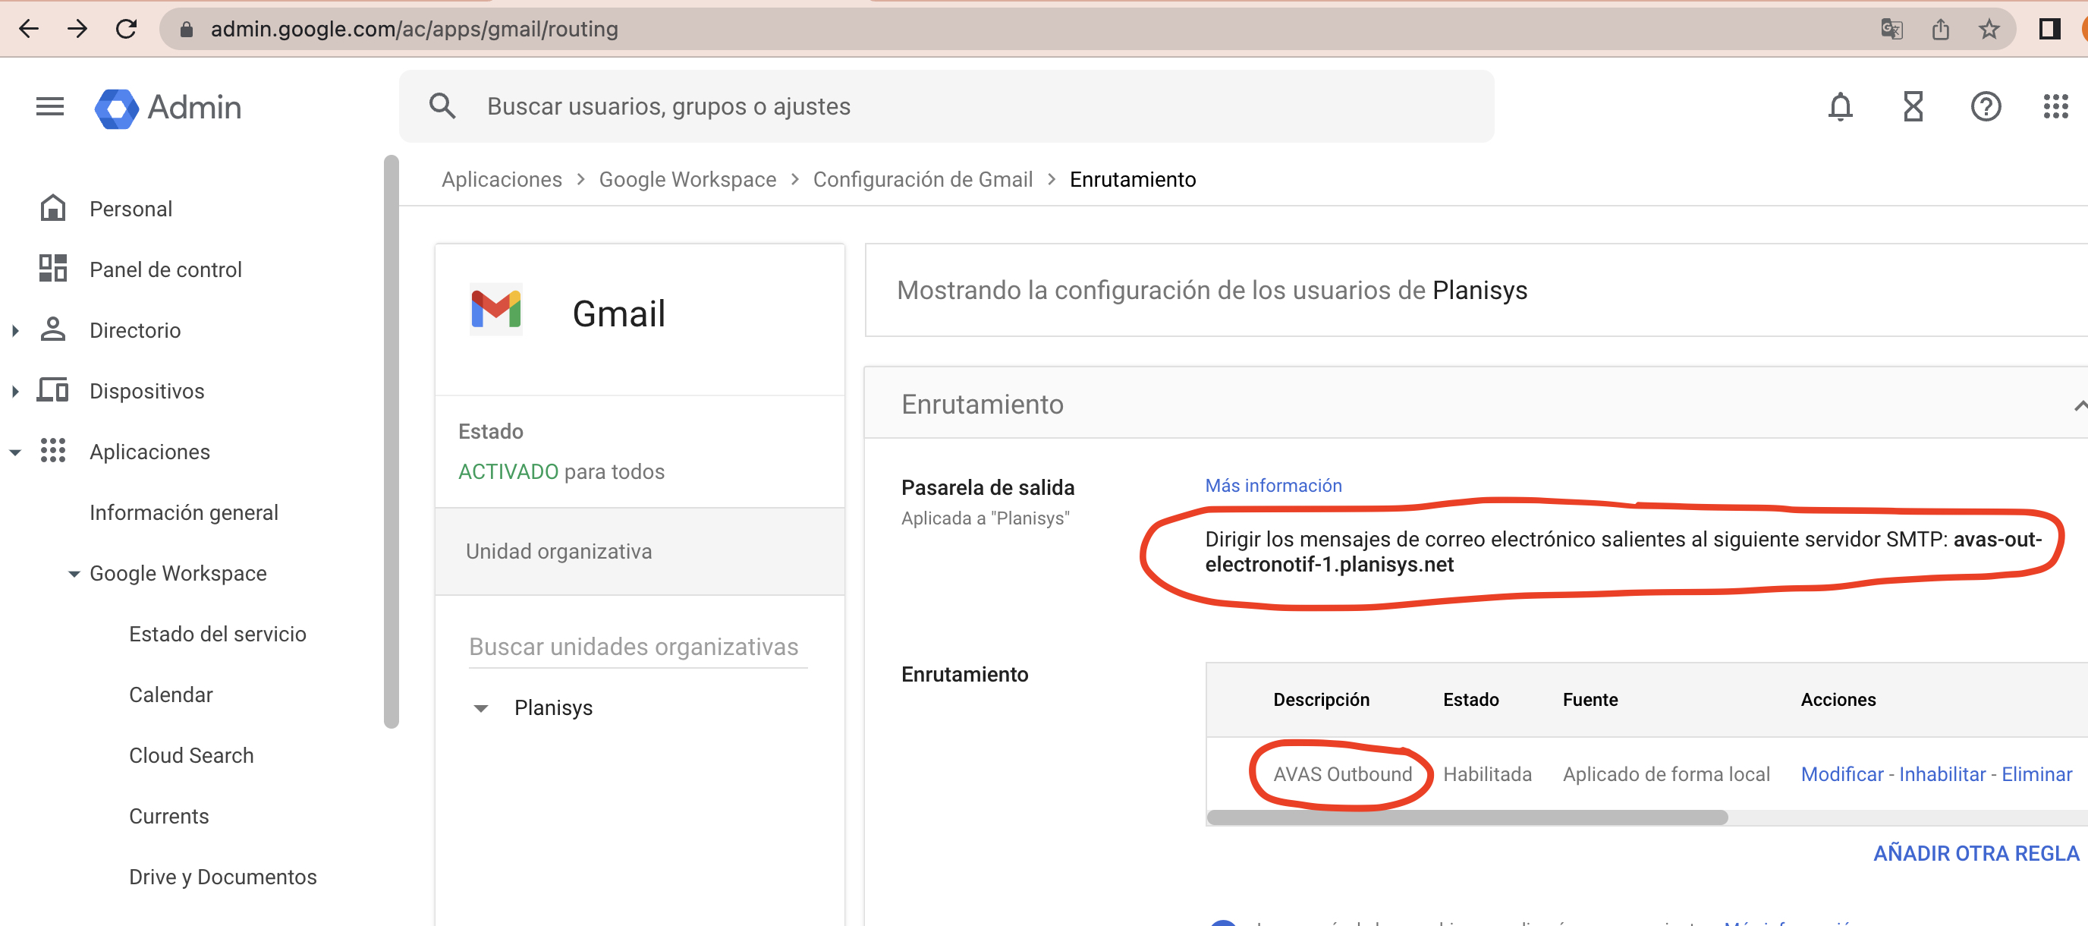Viewport: 2088px width, 926px height.
Task: Click the Estado column header
Action: click(1470, 700)
